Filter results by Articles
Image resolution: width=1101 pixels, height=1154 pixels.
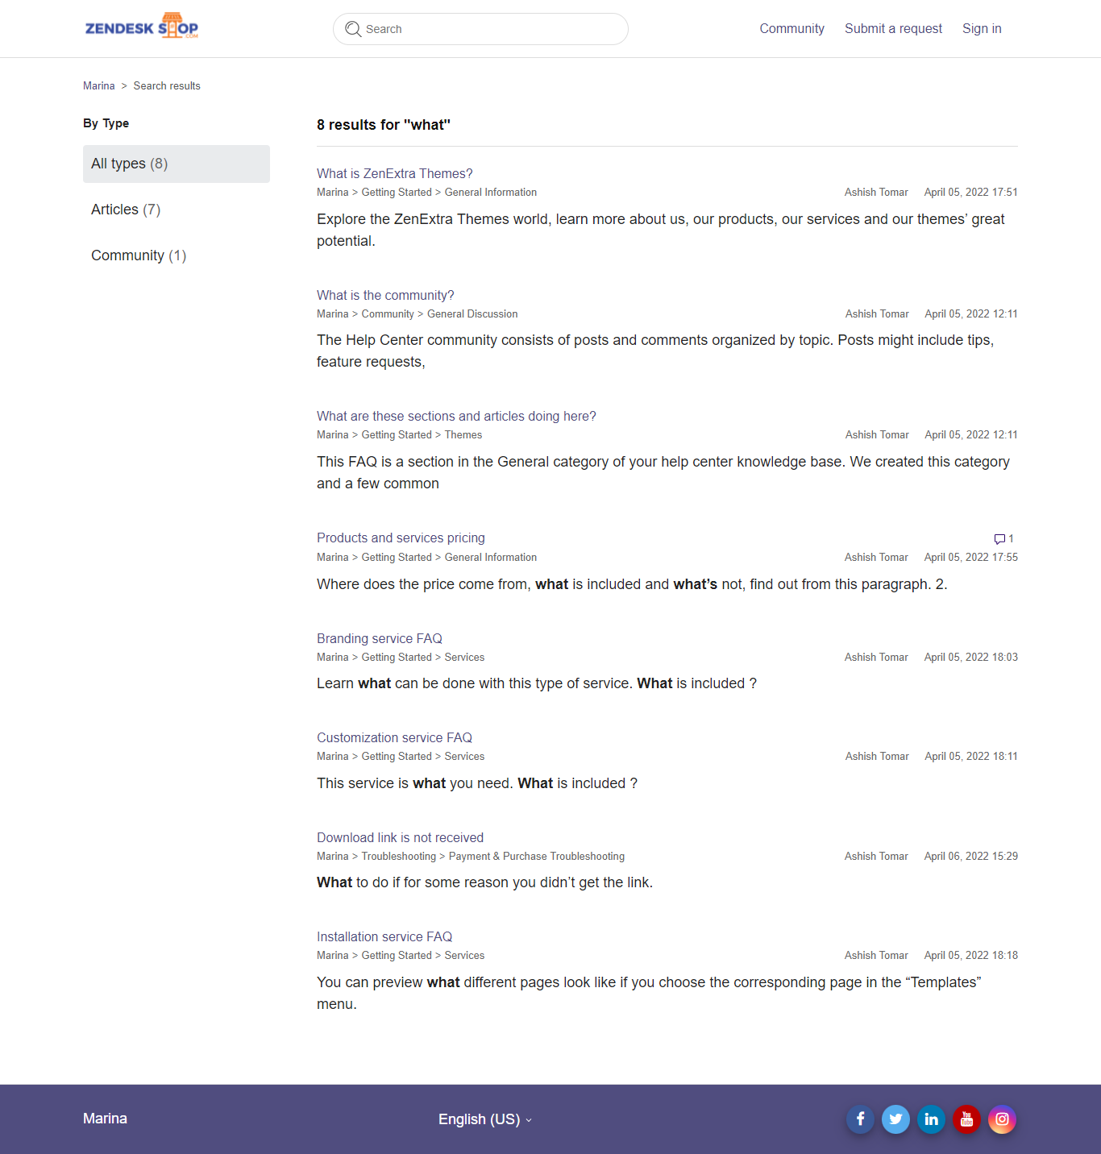tap(126, 210)
